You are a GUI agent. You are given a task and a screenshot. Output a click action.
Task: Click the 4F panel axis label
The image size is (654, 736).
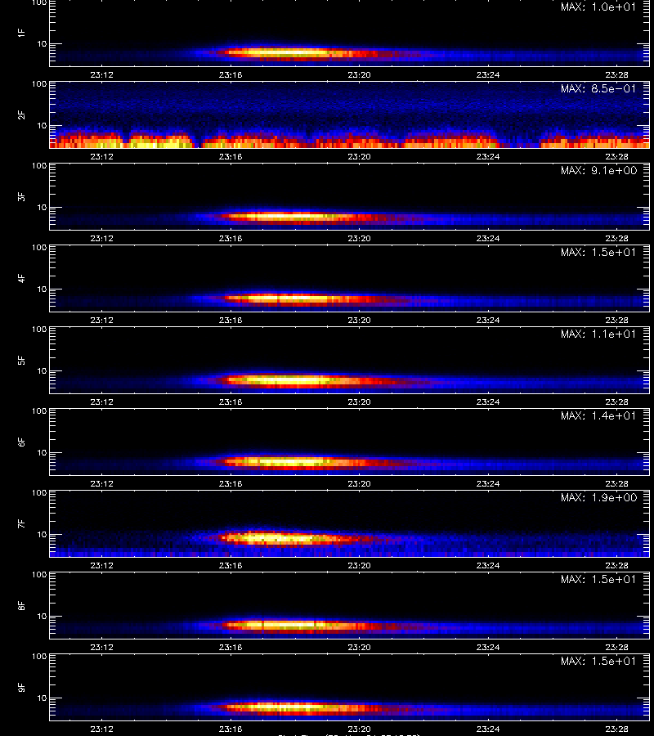[21, 278]
